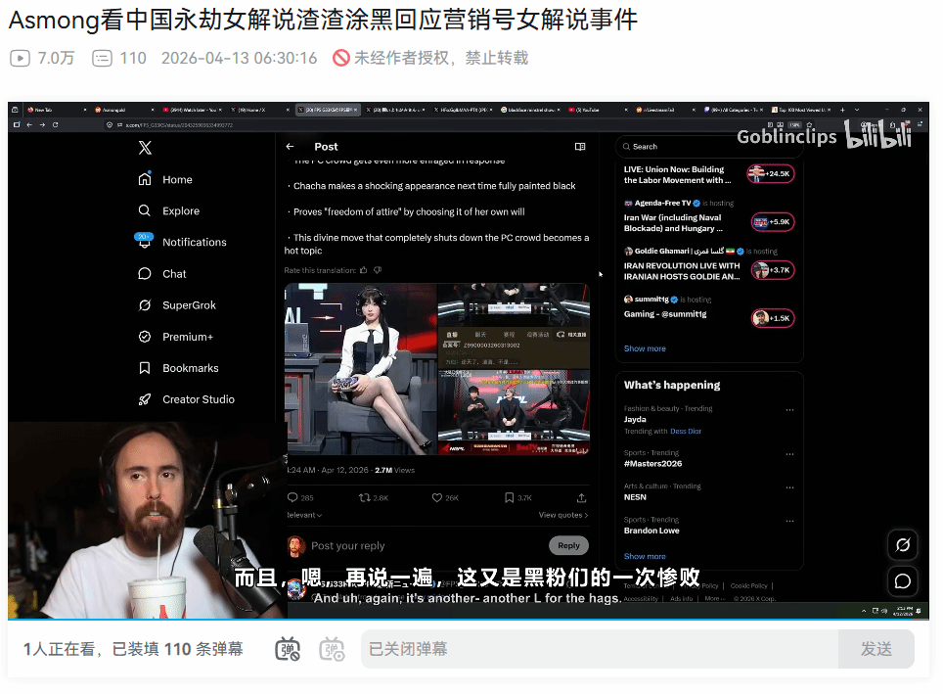Click the back arrow beside Post

click(290, 147)
